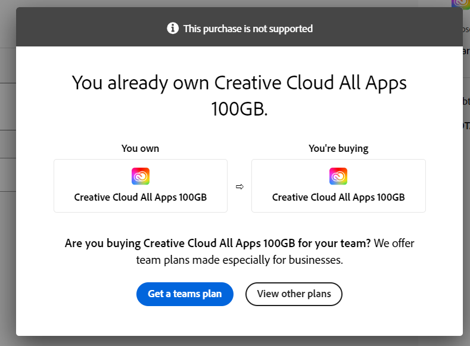
Task: Click the info icon in the dark banner
Action: pos(173,28)
